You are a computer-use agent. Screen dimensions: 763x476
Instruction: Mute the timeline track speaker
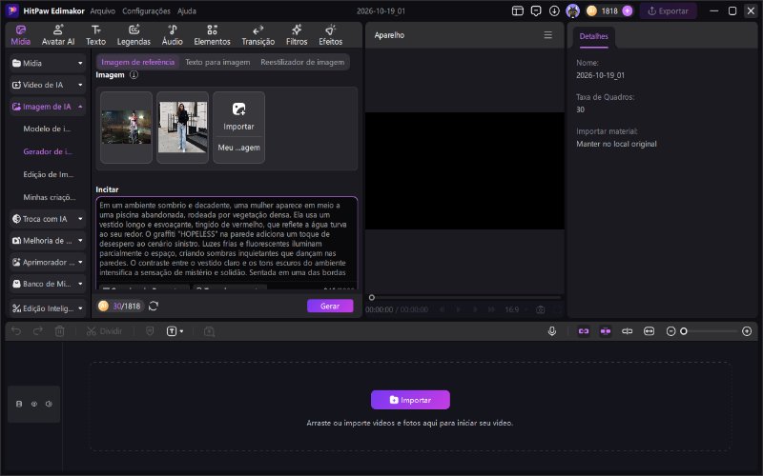[x=49, y=404]
